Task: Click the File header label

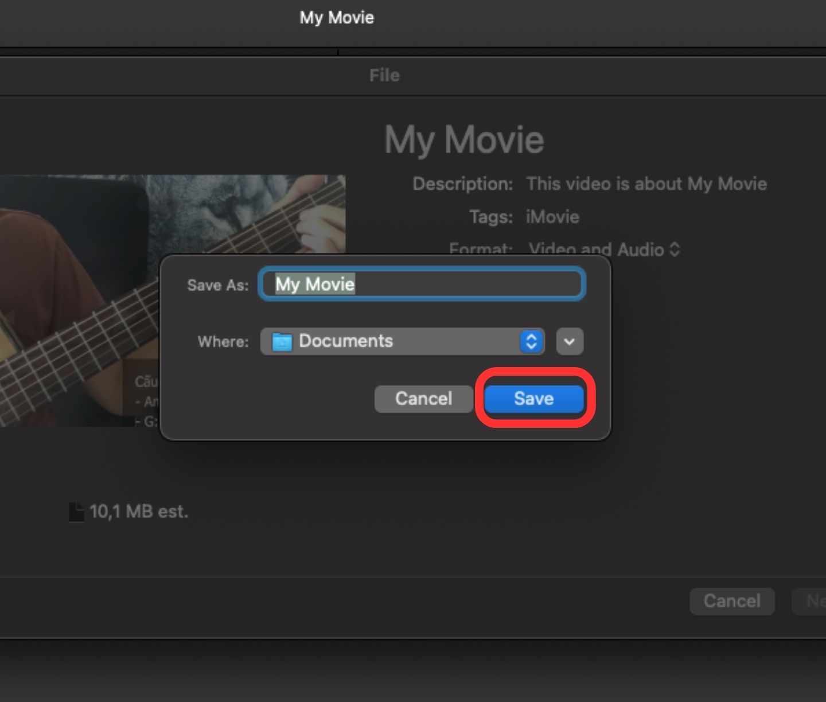Action: click(x=384, y=75)
